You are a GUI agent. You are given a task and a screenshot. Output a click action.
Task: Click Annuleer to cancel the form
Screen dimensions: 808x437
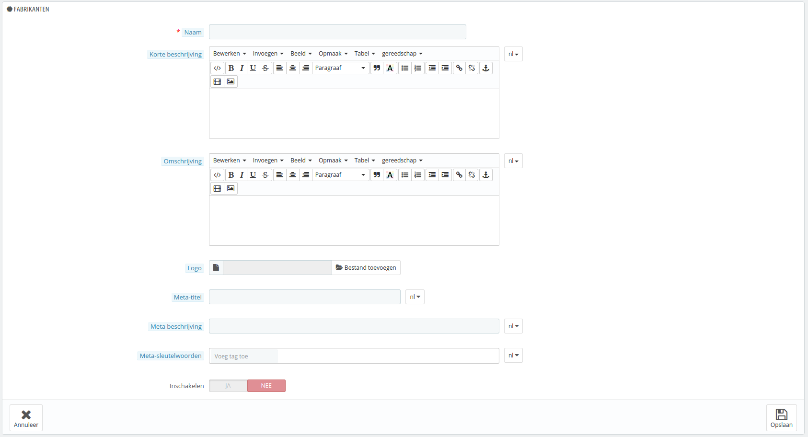(26, 418)
